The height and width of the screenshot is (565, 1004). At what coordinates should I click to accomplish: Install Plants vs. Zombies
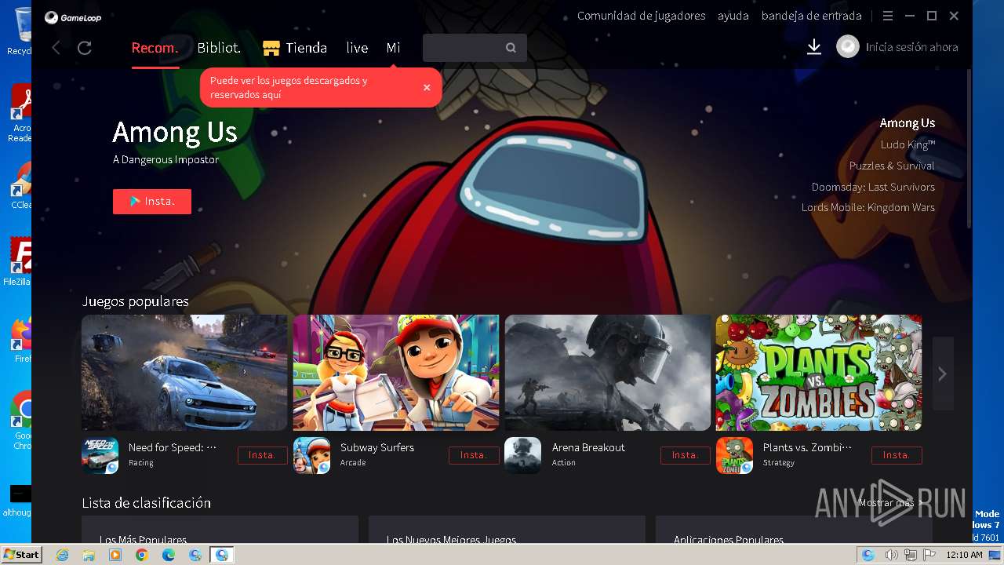897,455
